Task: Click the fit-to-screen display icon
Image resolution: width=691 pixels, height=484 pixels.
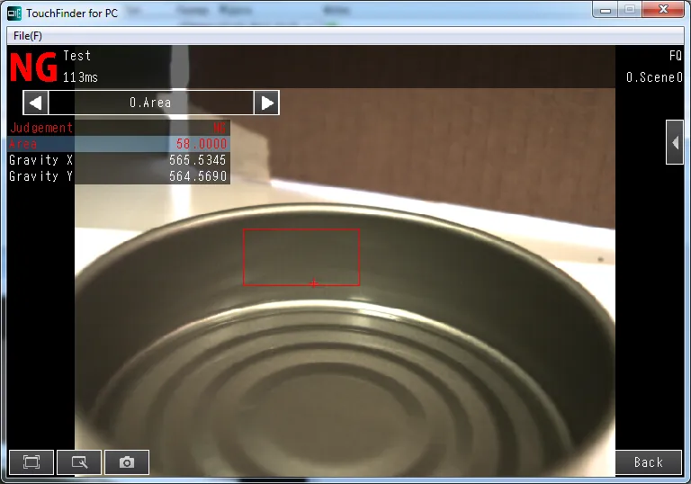Action: tap(31, 462)
